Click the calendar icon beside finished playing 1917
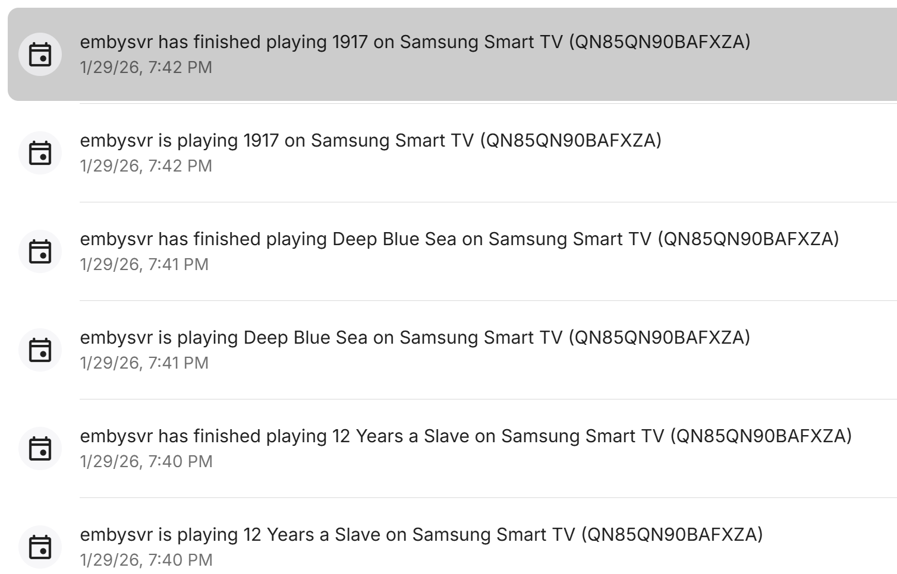897x574 pixels. (40, 55)
